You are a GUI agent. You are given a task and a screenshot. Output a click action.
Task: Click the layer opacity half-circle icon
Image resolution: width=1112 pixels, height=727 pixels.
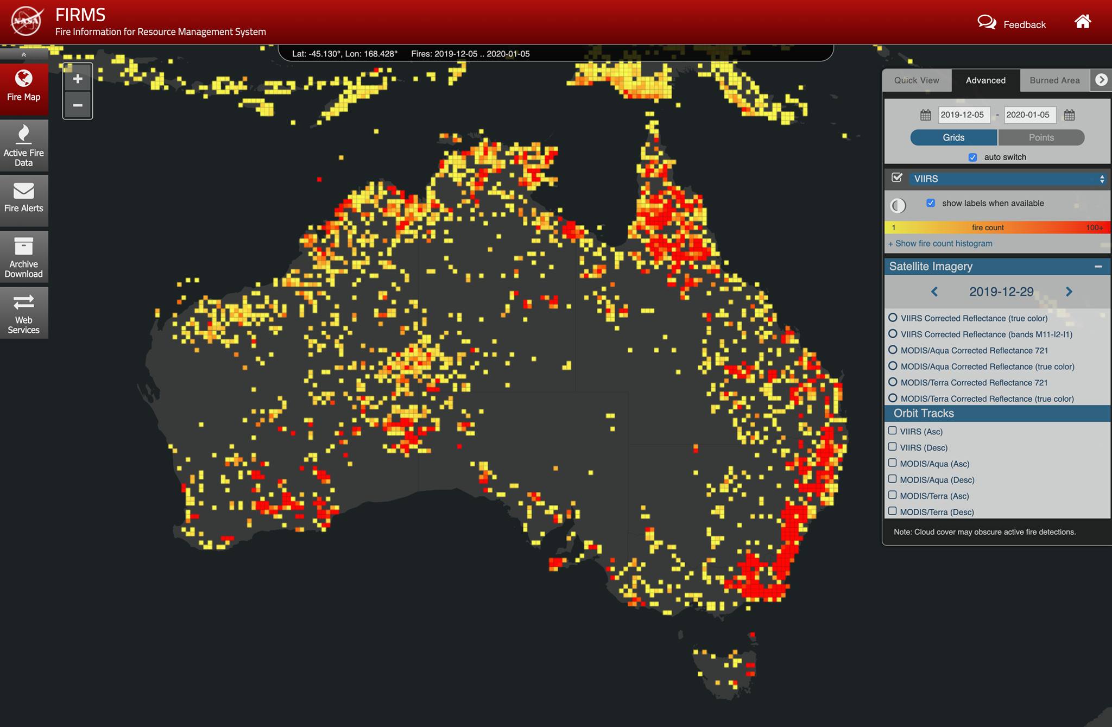point(898,206)
